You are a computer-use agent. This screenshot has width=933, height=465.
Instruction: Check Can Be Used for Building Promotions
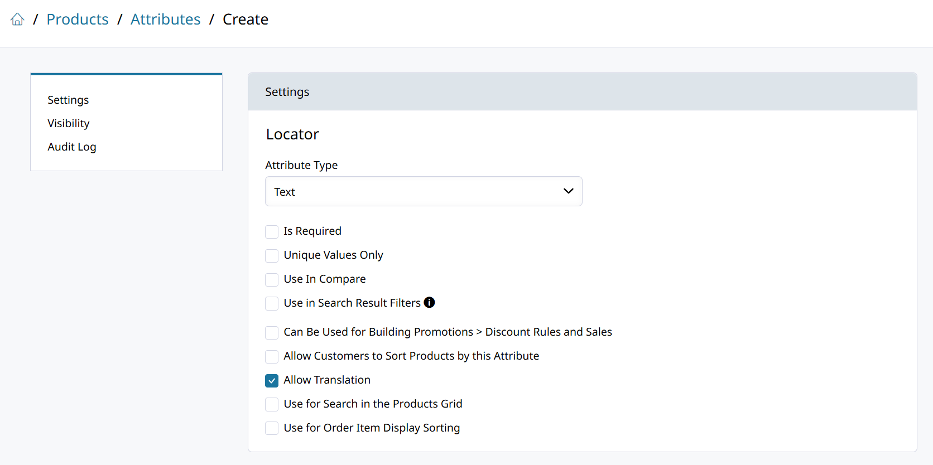click(272, 333)
